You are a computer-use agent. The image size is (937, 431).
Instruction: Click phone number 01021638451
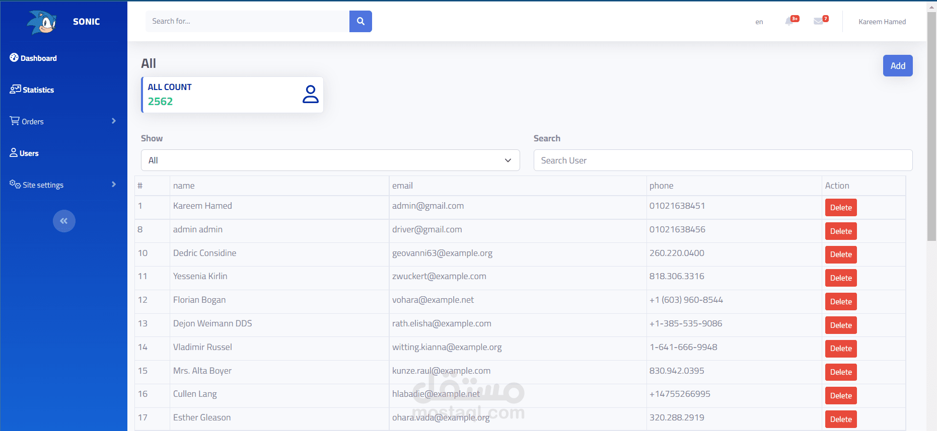pos(677,206)
